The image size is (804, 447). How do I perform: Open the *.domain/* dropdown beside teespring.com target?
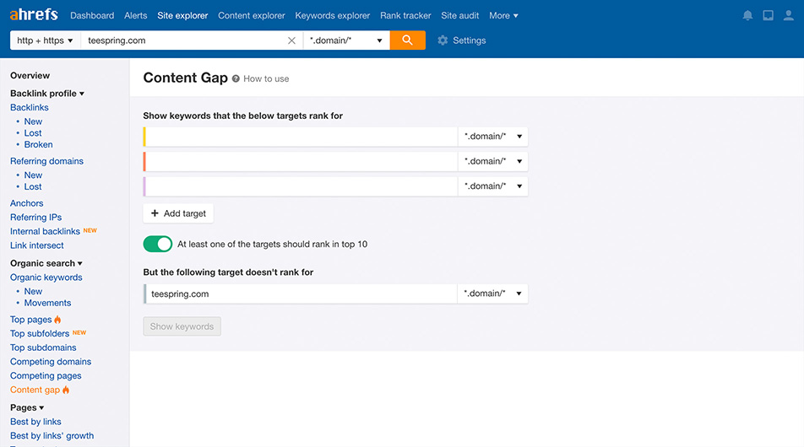493,294
